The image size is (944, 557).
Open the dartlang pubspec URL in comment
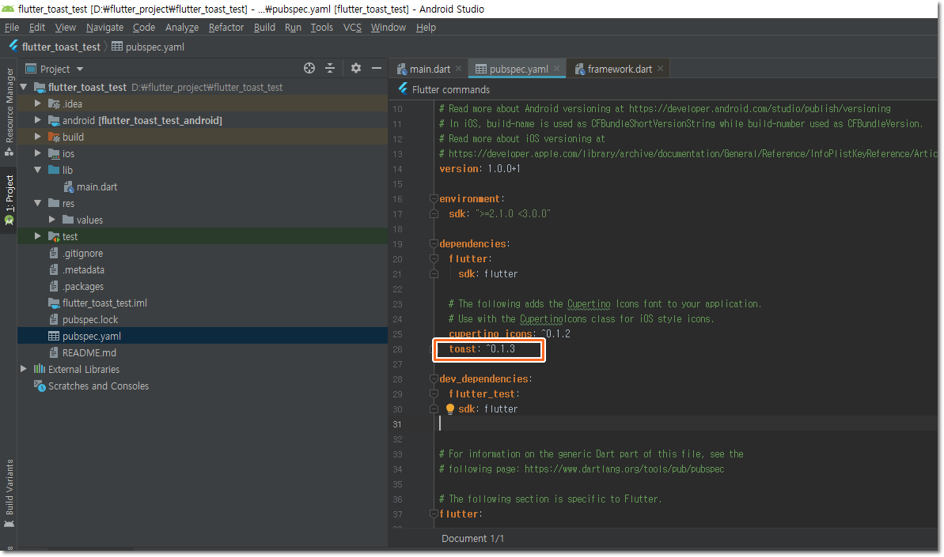coord(624,469)
